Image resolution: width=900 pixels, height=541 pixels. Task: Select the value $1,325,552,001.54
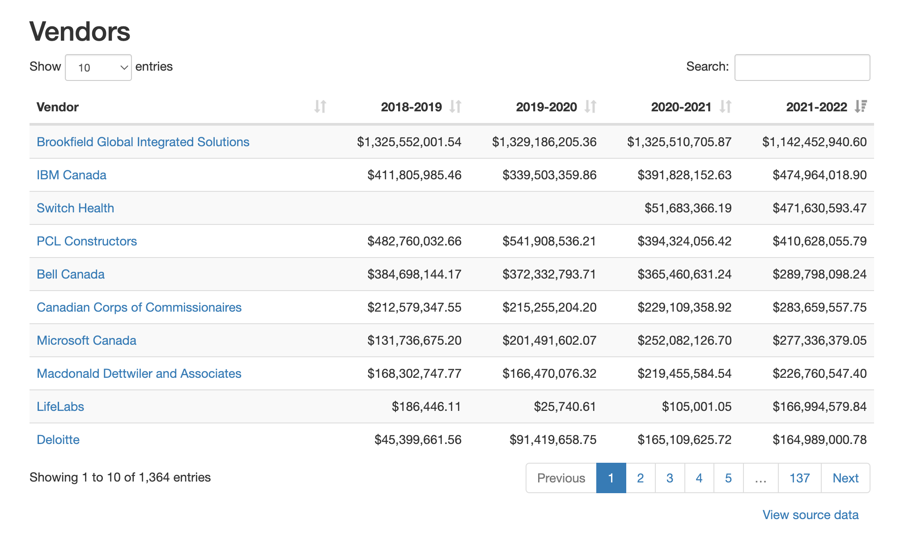click(409, 142)
